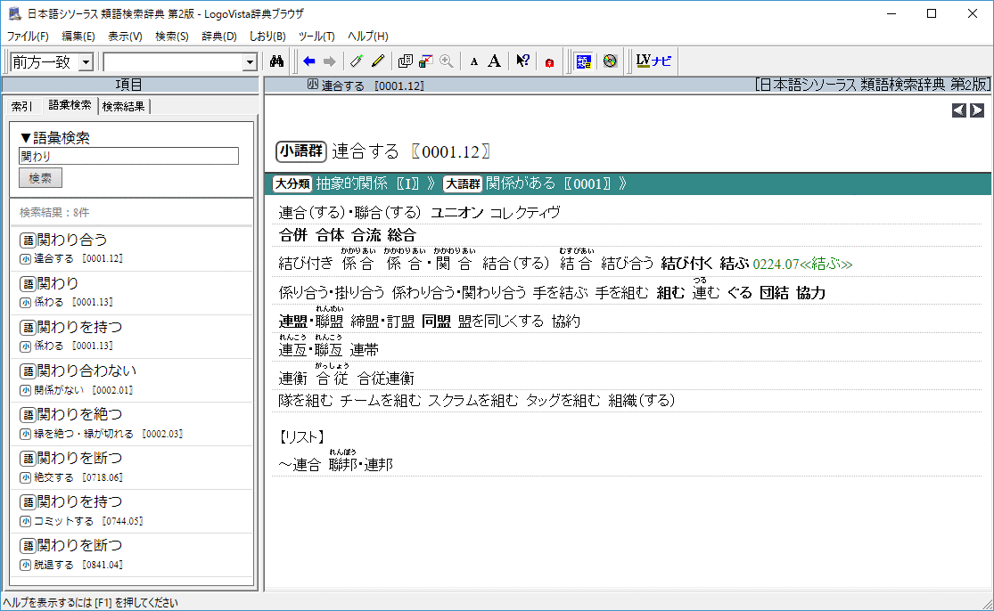Switch to the 検索結果 tab

coord(124,106)
